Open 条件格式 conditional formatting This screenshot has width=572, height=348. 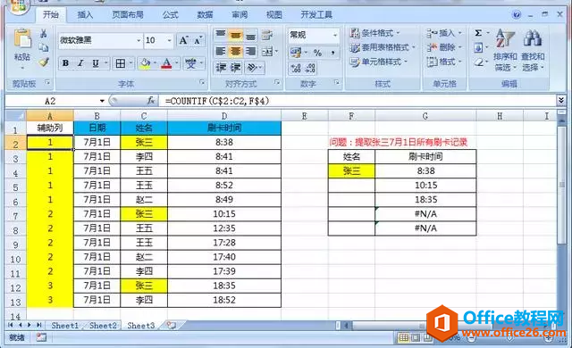tap(374, 33)
